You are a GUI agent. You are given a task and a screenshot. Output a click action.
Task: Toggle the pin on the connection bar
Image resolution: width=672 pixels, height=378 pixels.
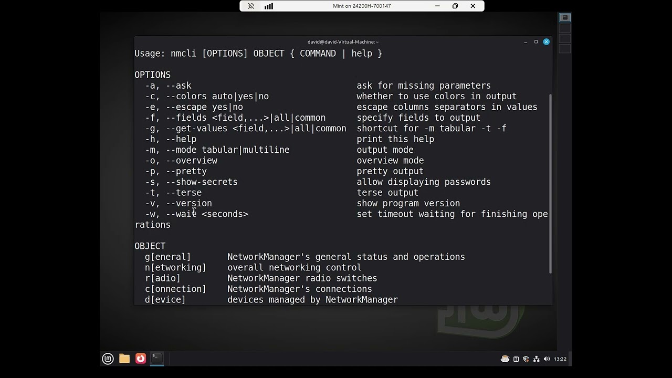[251, 6]
